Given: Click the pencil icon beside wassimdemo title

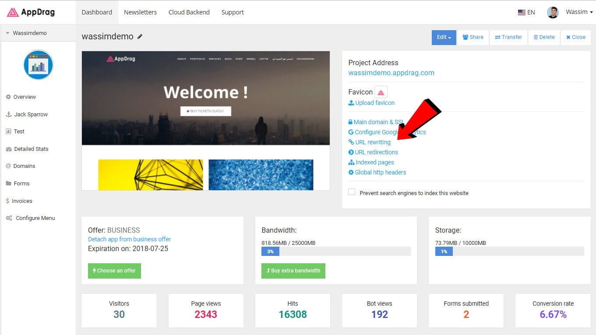Looking at the screenshot, I should tap(140, 37).
